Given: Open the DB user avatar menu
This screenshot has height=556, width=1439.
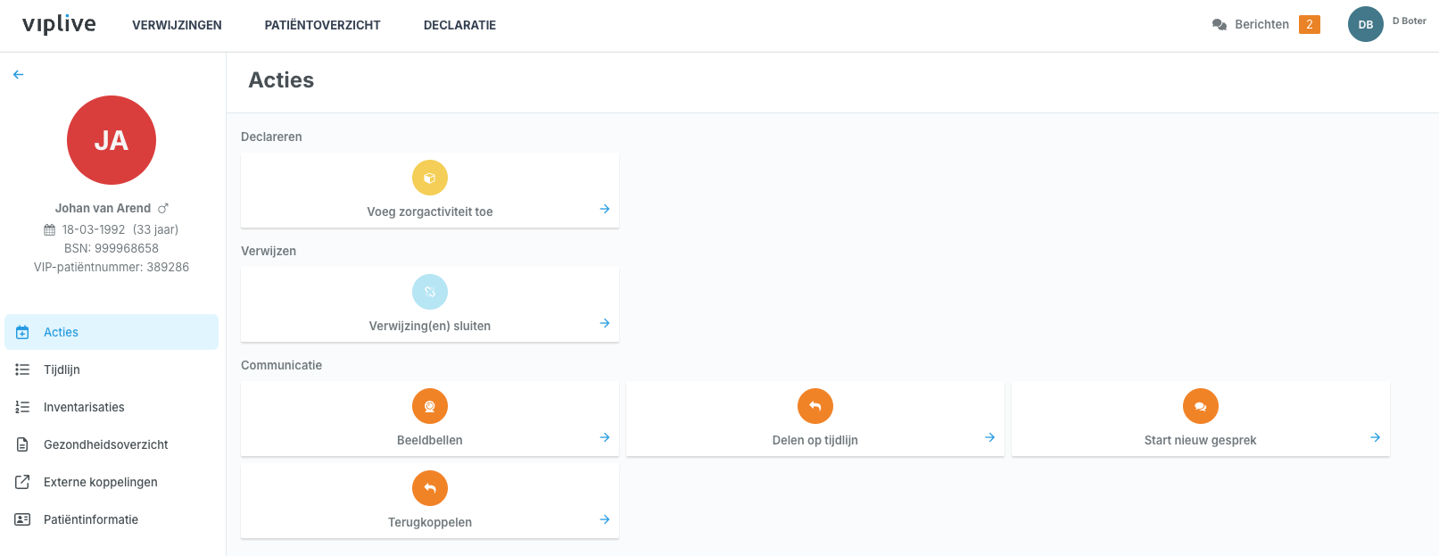Looking at the screenshot, I should click(1365, 24).
